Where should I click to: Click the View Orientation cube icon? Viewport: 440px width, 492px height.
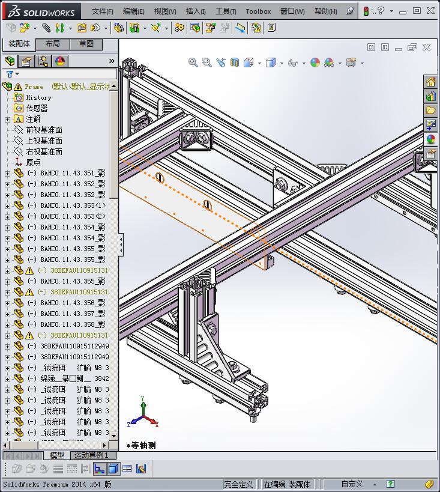pyautogui.click(x=249, y=62)
